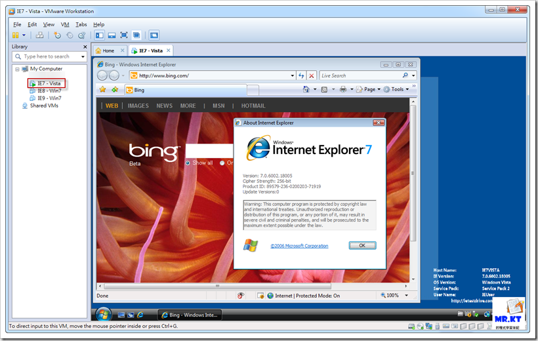The width and height of the screenshot is (538, 341).
Task: Click the RSS feeds icon
Action: (x=324, y=90)
